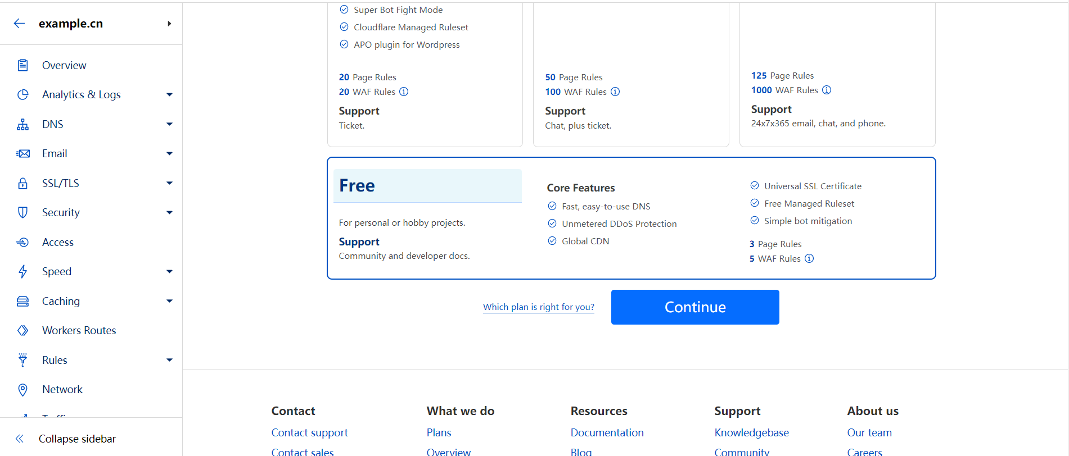
Task: Click the info icon beside 100 WAF Rules
Action: (x=615, y=92)
